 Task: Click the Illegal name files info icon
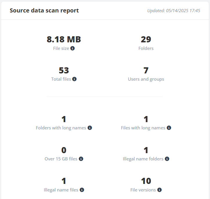tap(82, 190)
